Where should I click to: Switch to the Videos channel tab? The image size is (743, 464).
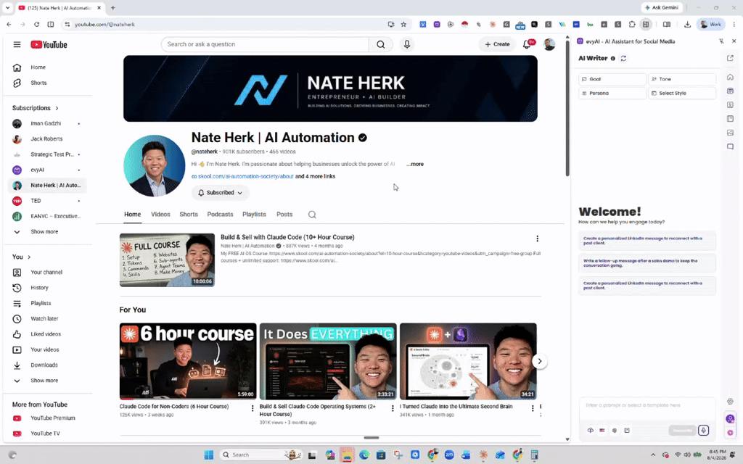(x=160, y=215)
